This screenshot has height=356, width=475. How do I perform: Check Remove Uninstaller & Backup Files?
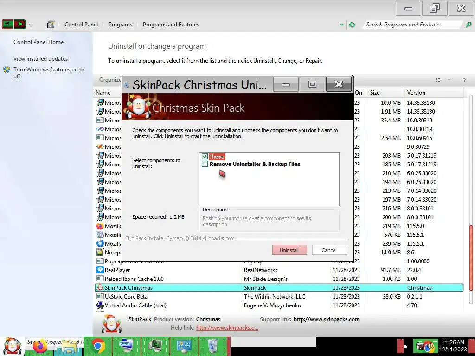coord(205,164)
